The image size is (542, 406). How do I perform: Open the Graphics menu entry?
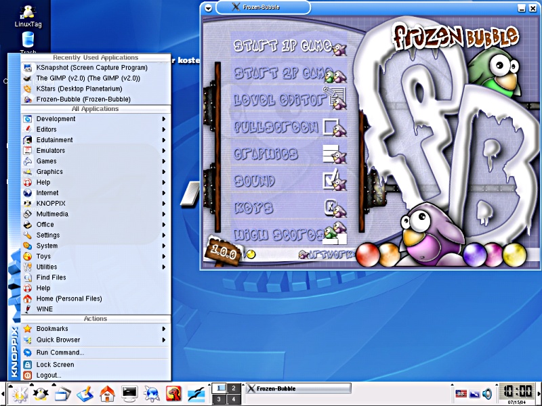coord(96,172)
